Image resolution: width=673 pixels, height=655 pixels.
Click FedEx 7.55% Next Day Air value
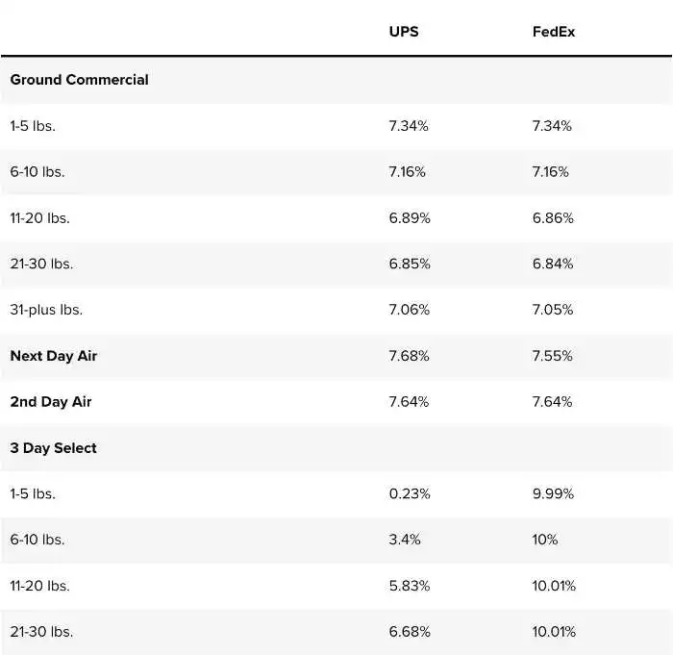coord(552,356)
